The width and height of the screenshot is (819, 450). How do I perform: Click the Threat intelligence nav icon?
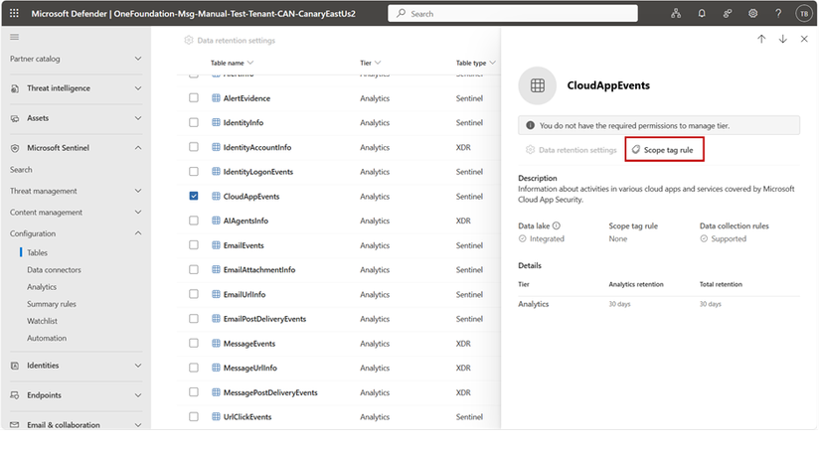[15, 88]
